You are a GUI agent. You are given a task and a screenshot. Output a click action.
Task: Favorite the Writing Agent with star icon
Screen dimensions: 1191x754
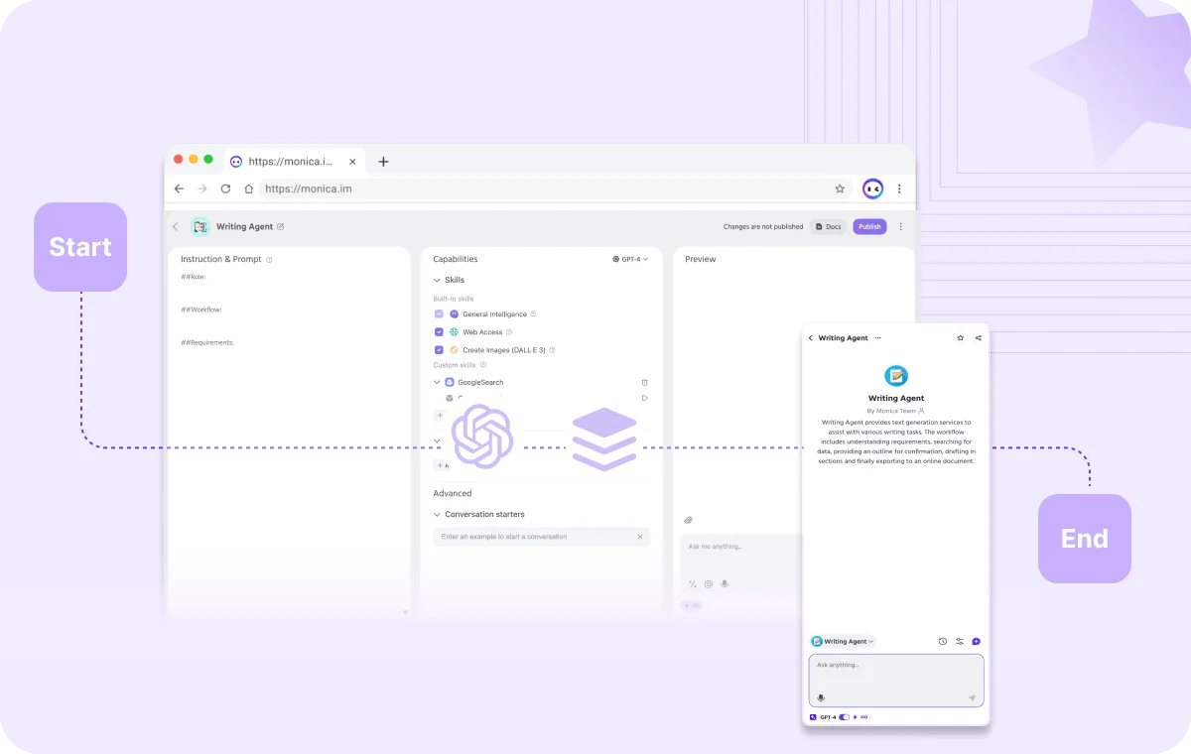960,338
